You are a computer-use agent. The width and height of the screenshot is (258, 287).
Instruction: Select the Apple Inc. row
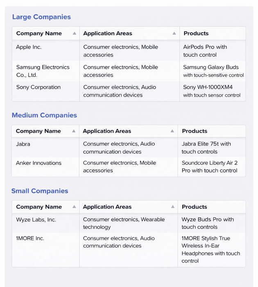point(29,47)
